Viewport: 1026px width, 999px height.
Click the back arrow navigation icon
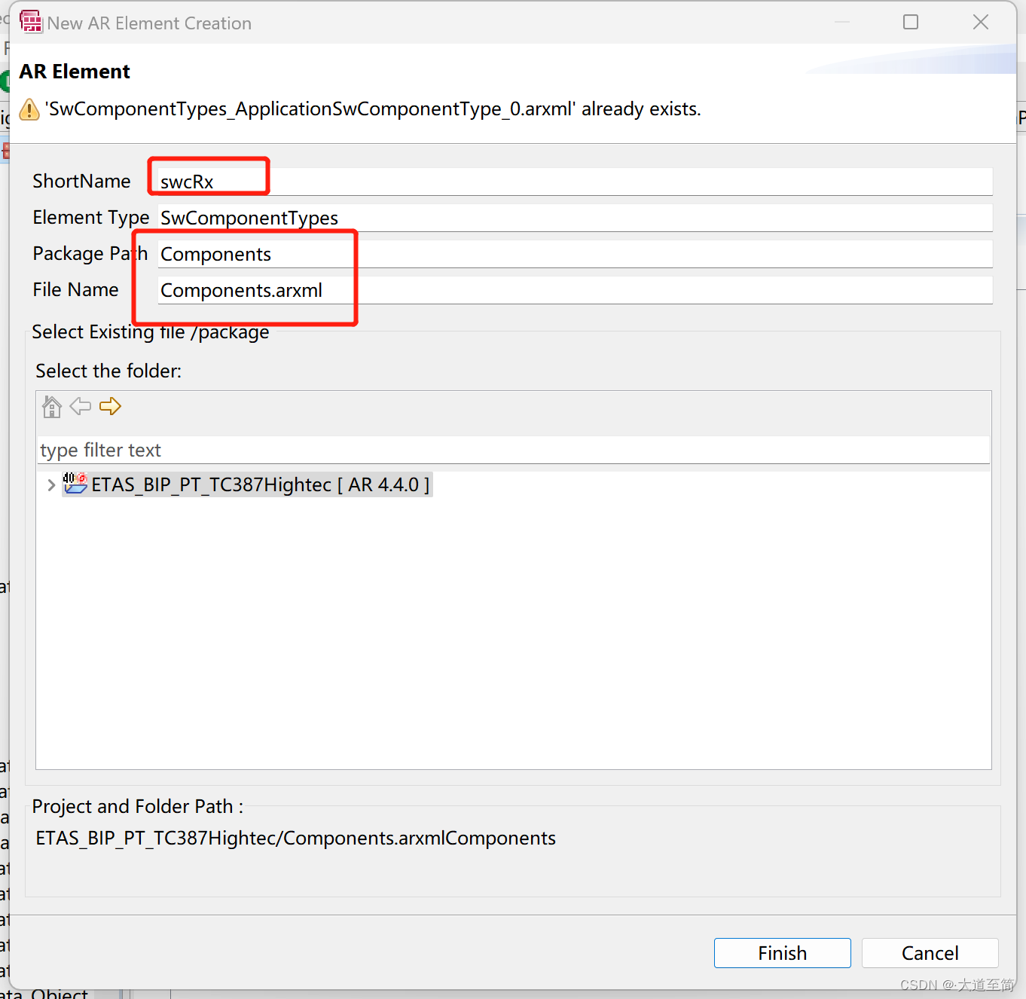coord(80,406)
